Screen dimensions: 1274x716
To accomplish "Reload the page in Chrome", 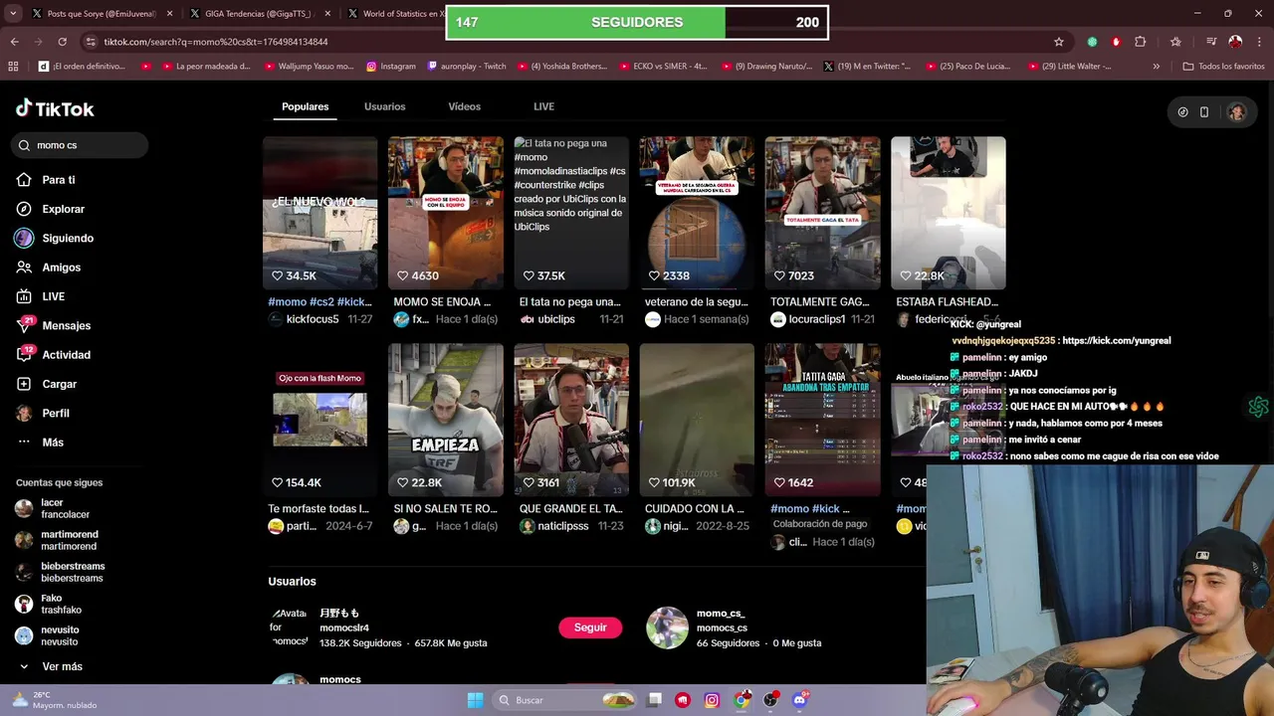I will point(62,42).
